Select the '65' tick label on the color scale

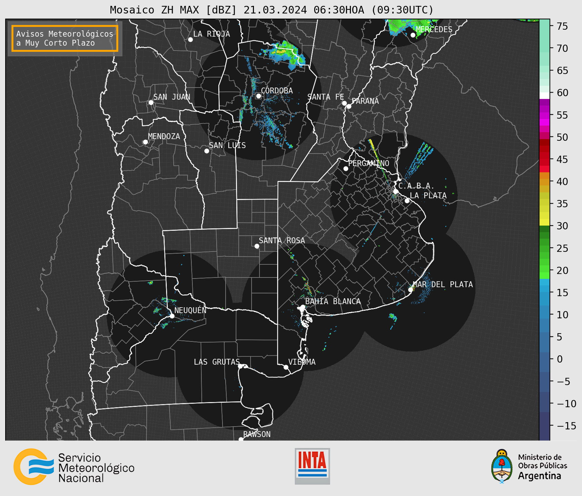coord(562,71)
